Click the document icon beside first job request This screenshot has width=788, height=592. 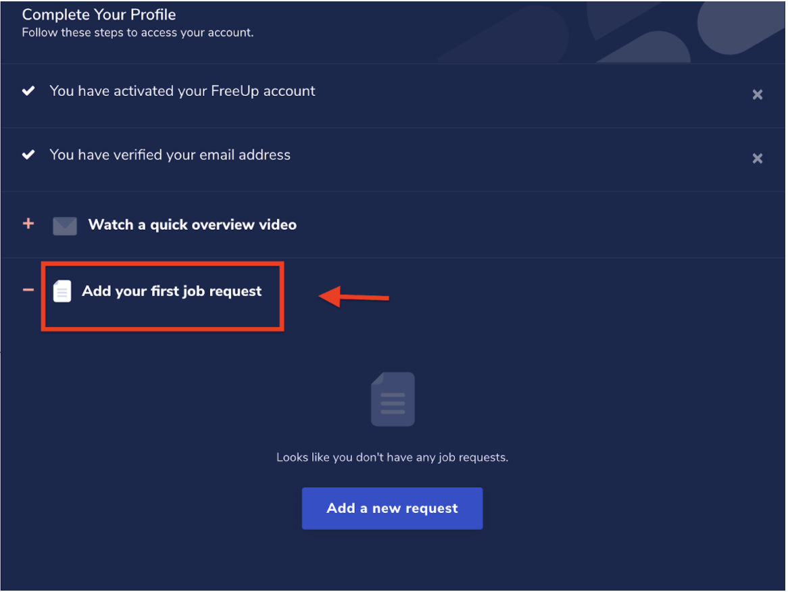[62, 291]
